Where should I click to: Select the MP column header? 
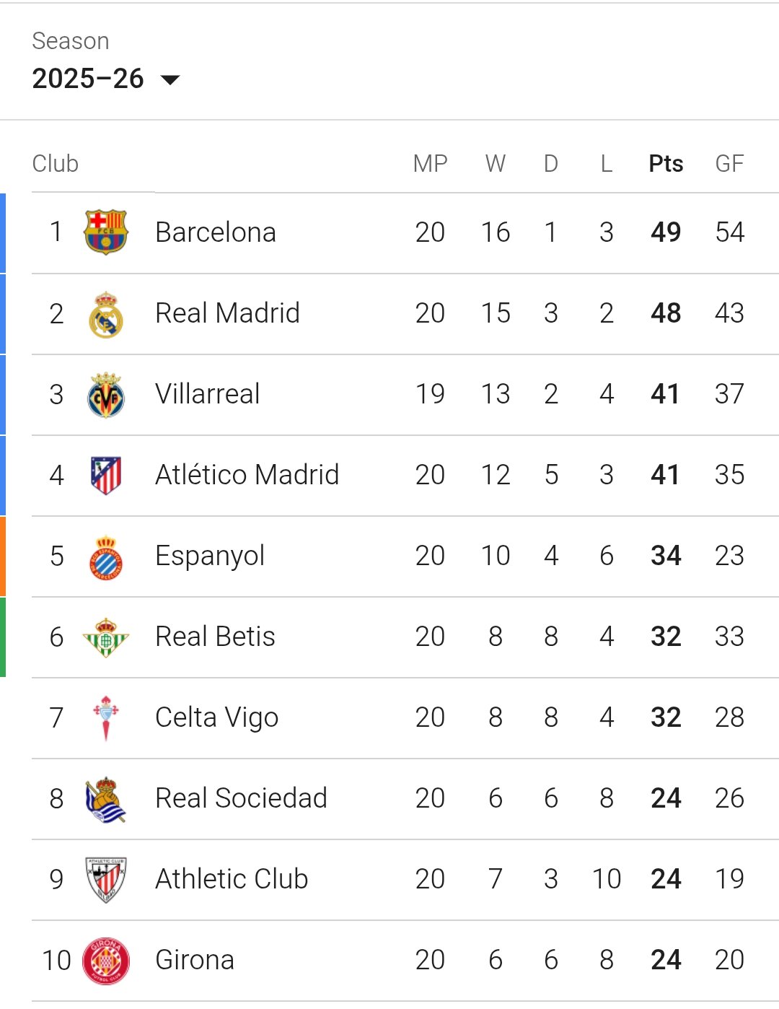(430, 164)
